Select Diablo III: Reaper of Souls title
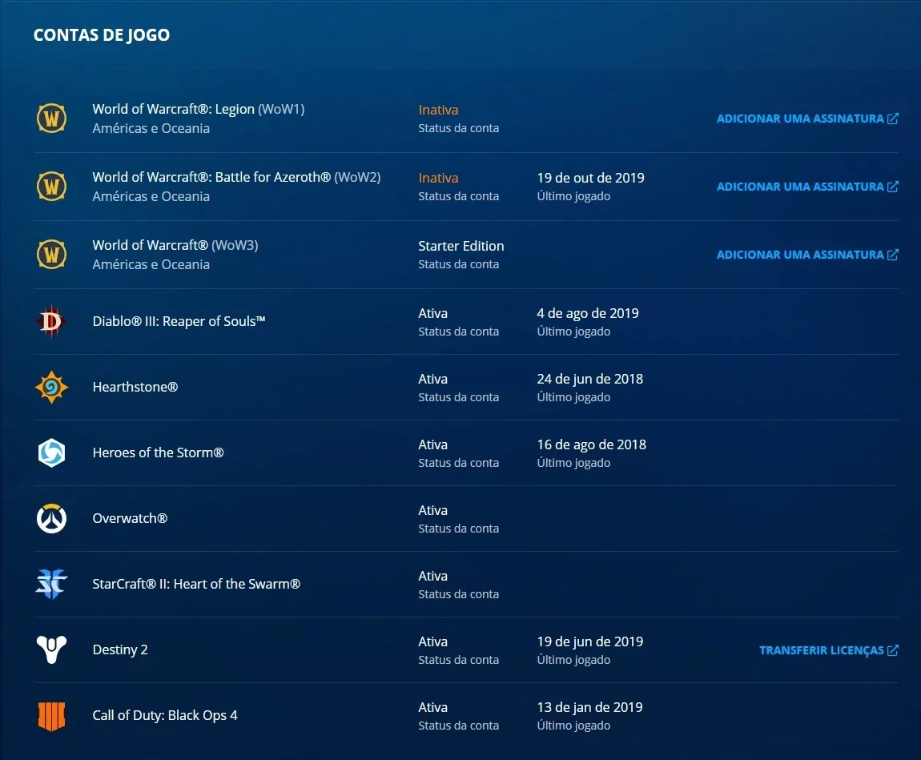This screenshot has height=760, width=921. (179, 321)
